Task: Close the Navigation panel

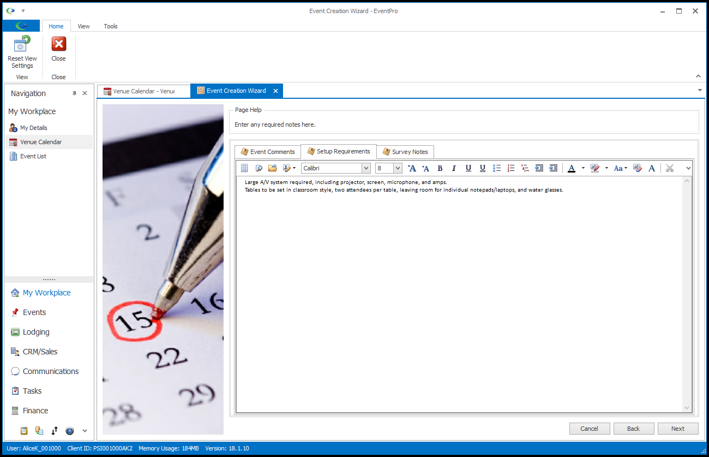Action: pos(85,93)
